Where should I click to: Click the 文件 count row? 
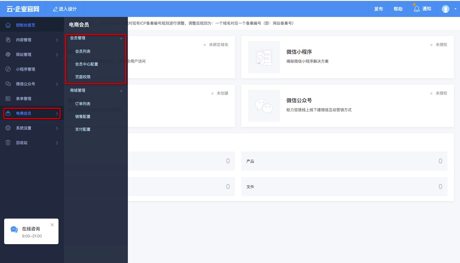(344, 187)
